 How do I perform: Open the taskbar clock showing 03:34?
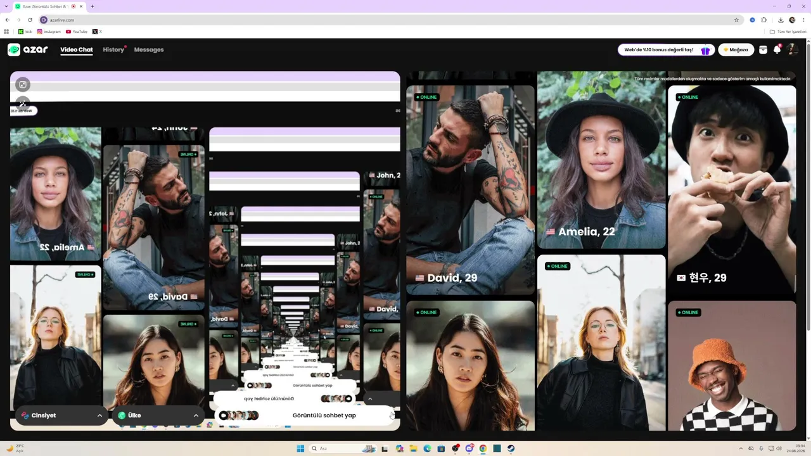795,448
